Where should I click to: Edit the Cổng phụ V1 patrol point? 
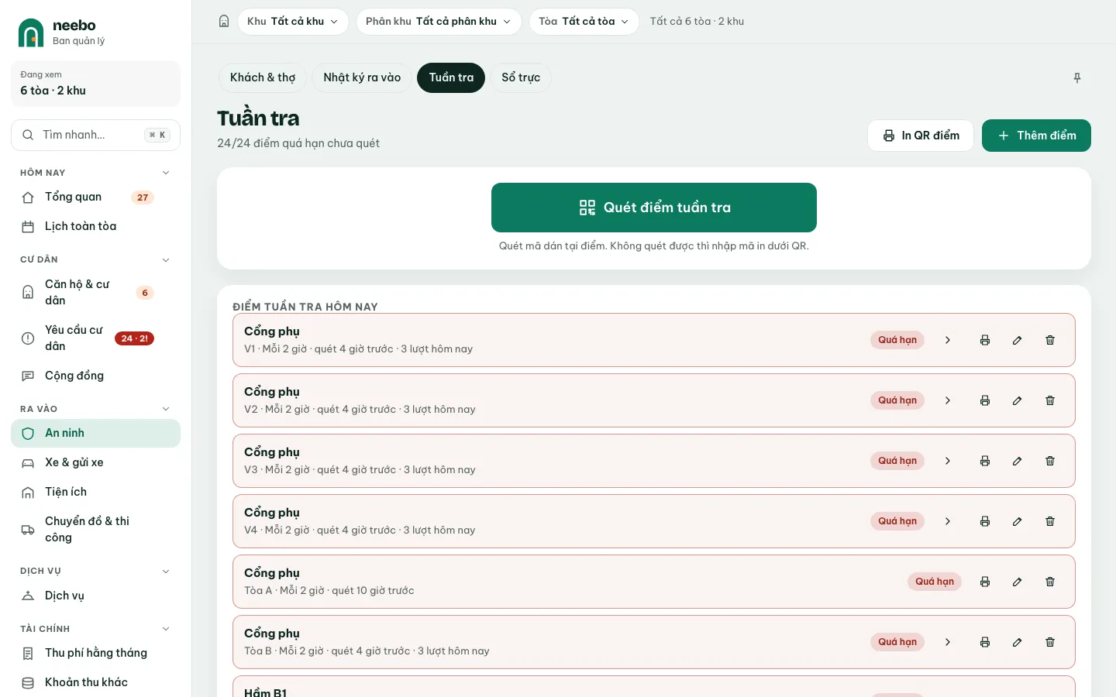1018,340
